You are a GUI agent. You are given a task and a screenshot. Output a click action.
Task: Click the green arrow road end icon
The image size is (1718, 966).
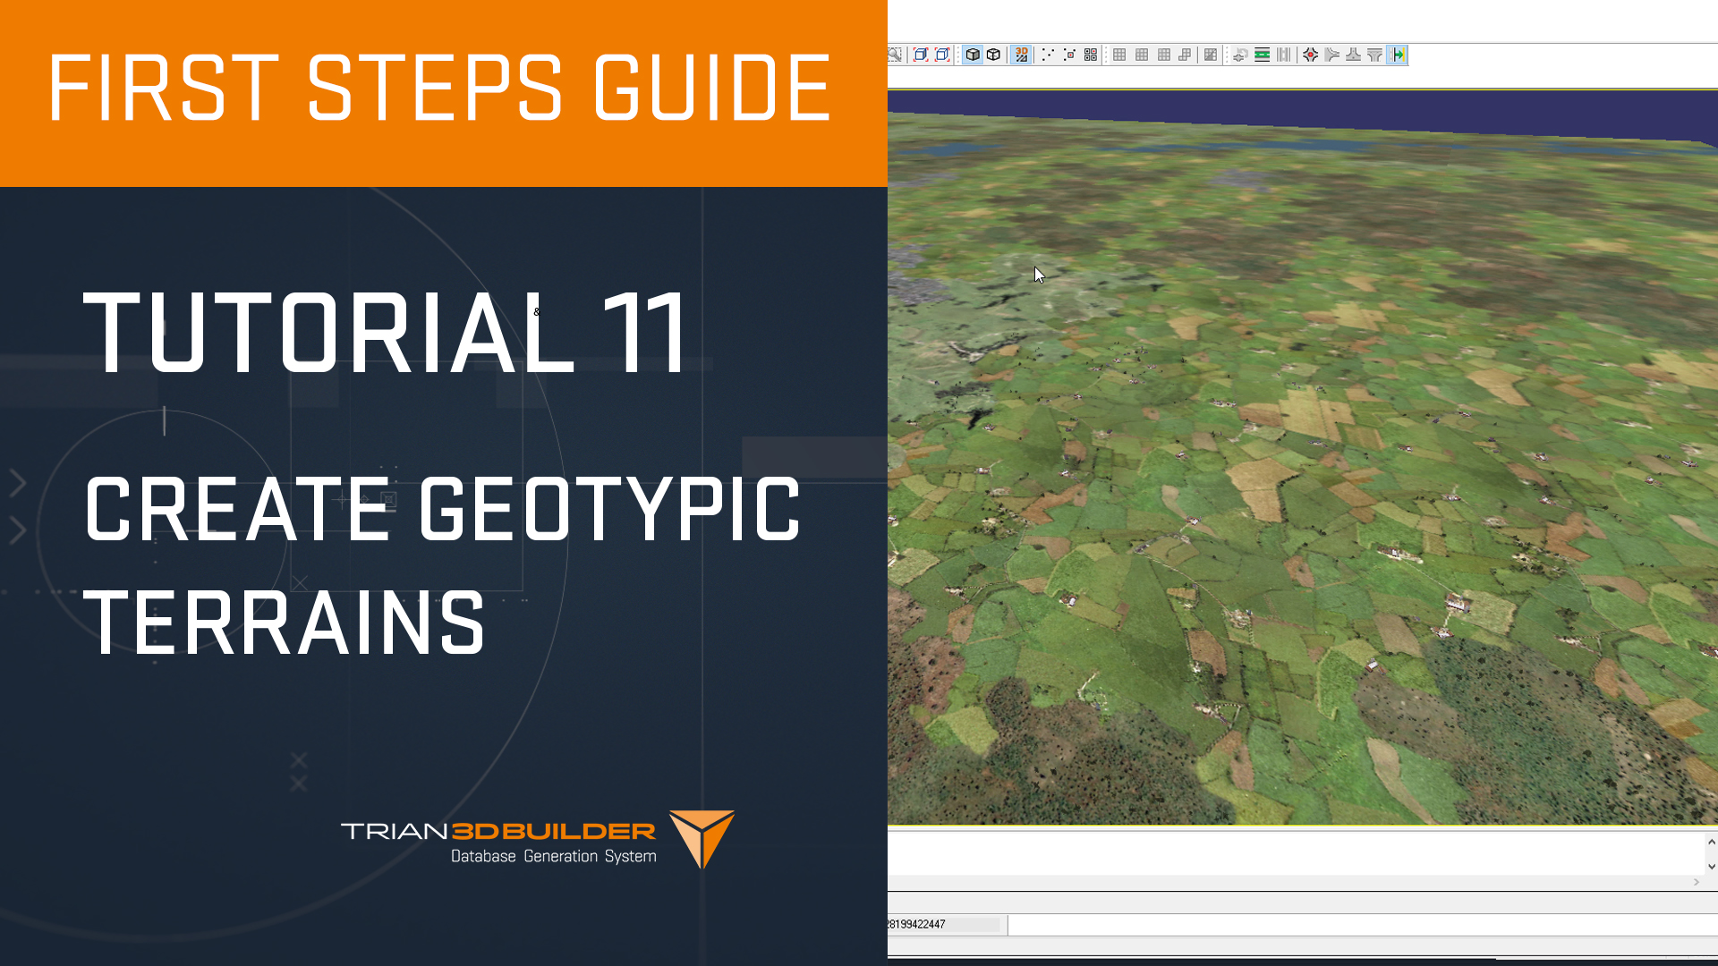1399,55
